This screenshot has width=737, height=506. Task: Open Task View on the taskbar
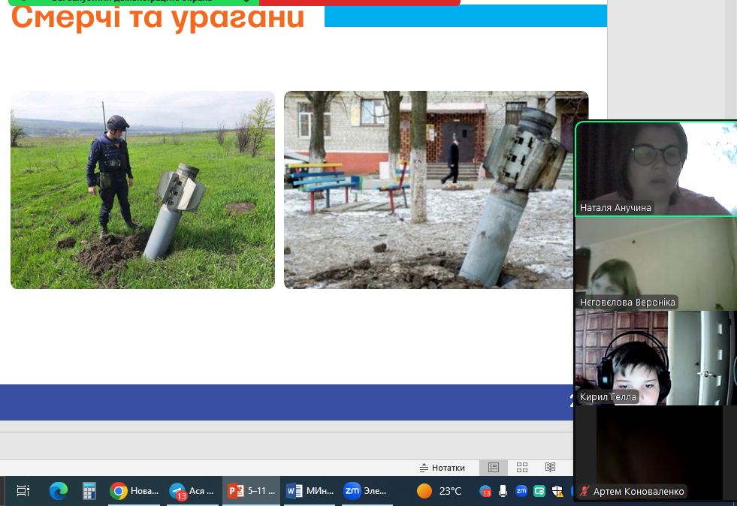23,491
